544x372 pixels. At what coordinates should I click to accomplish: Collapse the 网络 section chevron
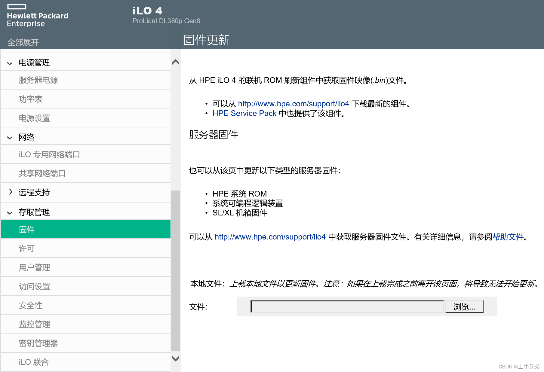tap(10, 138)
